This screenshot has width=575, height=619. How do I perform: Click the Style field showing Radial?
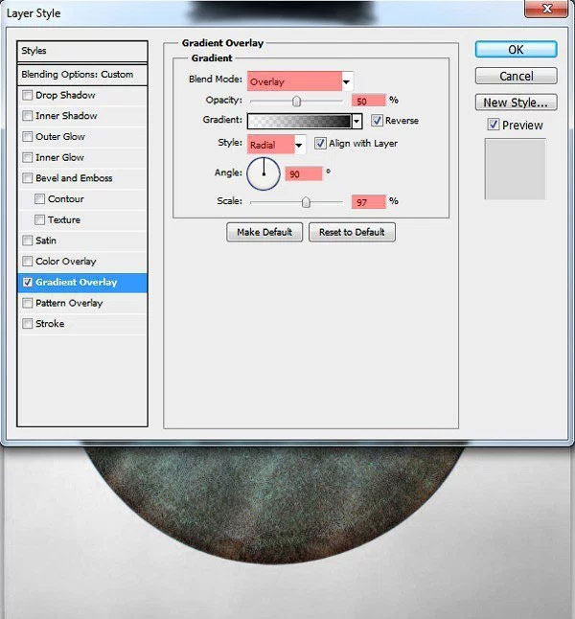tap(271, 145)
